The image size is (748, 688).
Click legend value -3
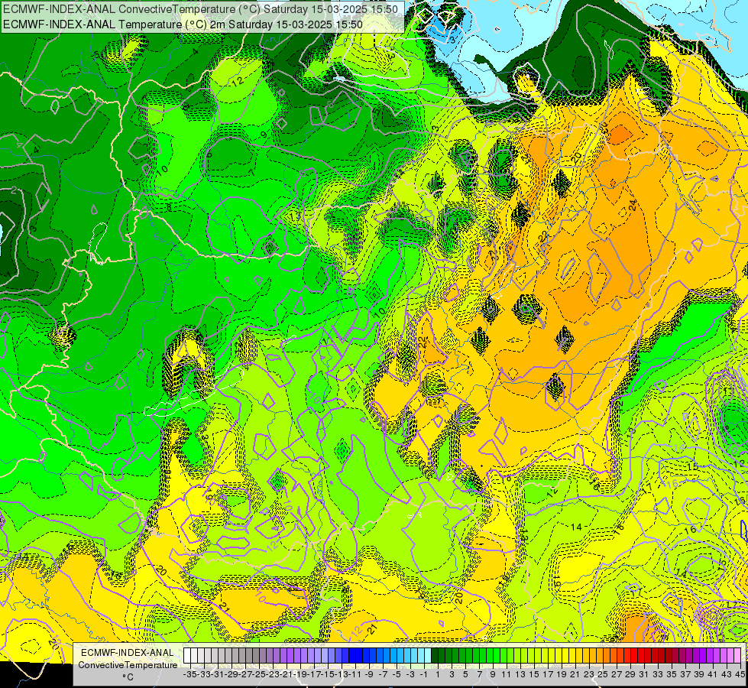[410, 674]
